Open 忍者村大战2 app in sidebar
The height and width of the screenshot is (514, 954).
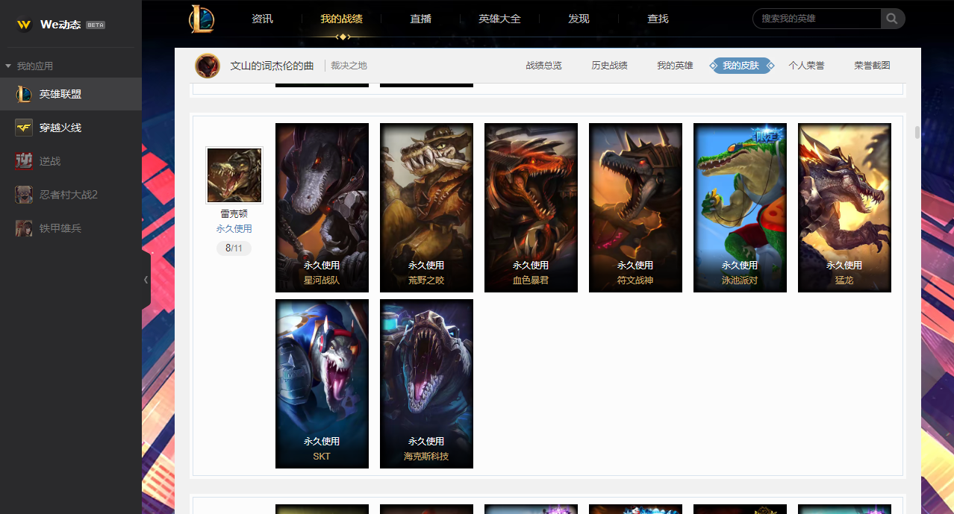pos(71,195)
